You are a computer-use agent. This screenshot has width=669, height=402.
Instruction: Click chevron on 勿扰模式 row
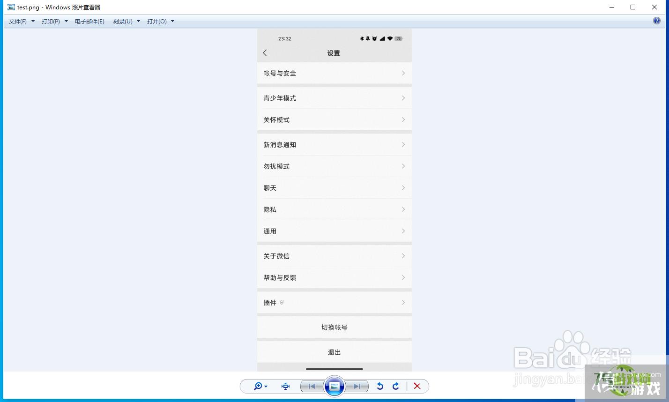(x=403, y=166)
